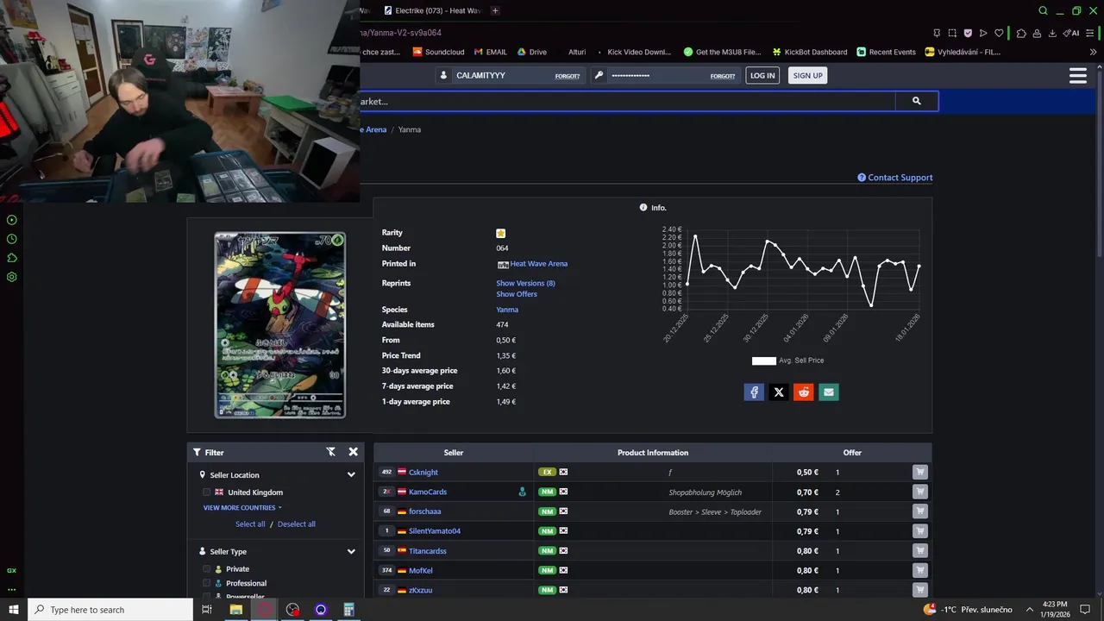The width and height of the screenshot is (1104, 621).
Task: Click Show Offers link
Action: (517, 294)
